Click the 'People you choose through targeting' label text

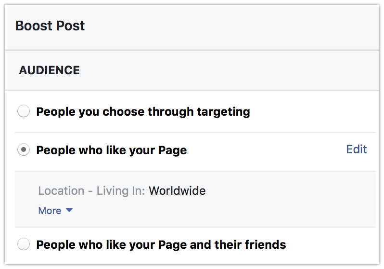tap(143, 112)
